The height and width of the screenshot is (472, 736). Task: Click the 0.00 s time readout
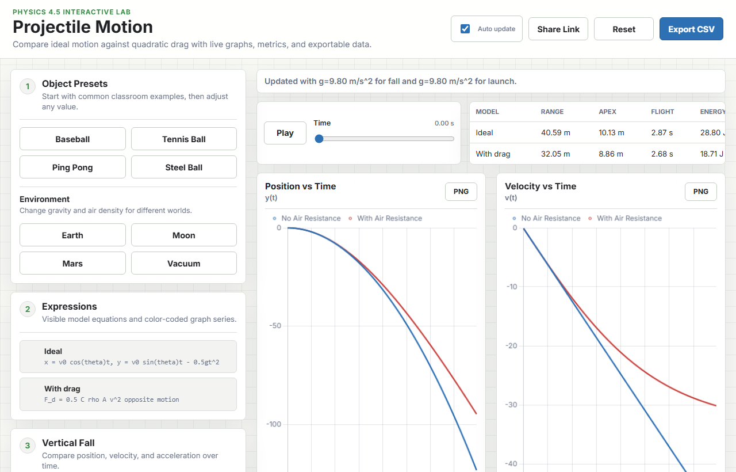(x=444, y=123)
